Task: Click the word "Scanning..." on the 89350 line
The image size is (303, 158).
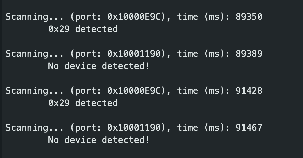Action: click(35, 17)
